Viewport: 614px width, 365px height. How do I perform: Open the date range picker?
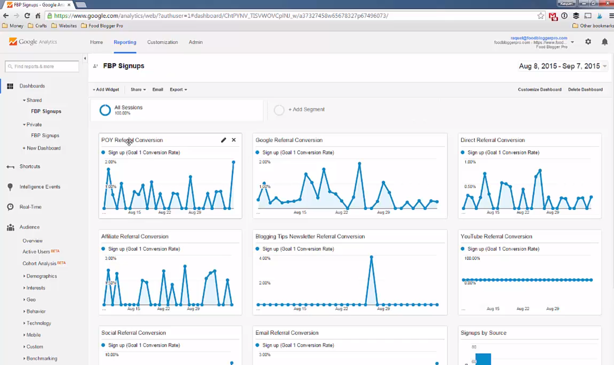(563, 66)
